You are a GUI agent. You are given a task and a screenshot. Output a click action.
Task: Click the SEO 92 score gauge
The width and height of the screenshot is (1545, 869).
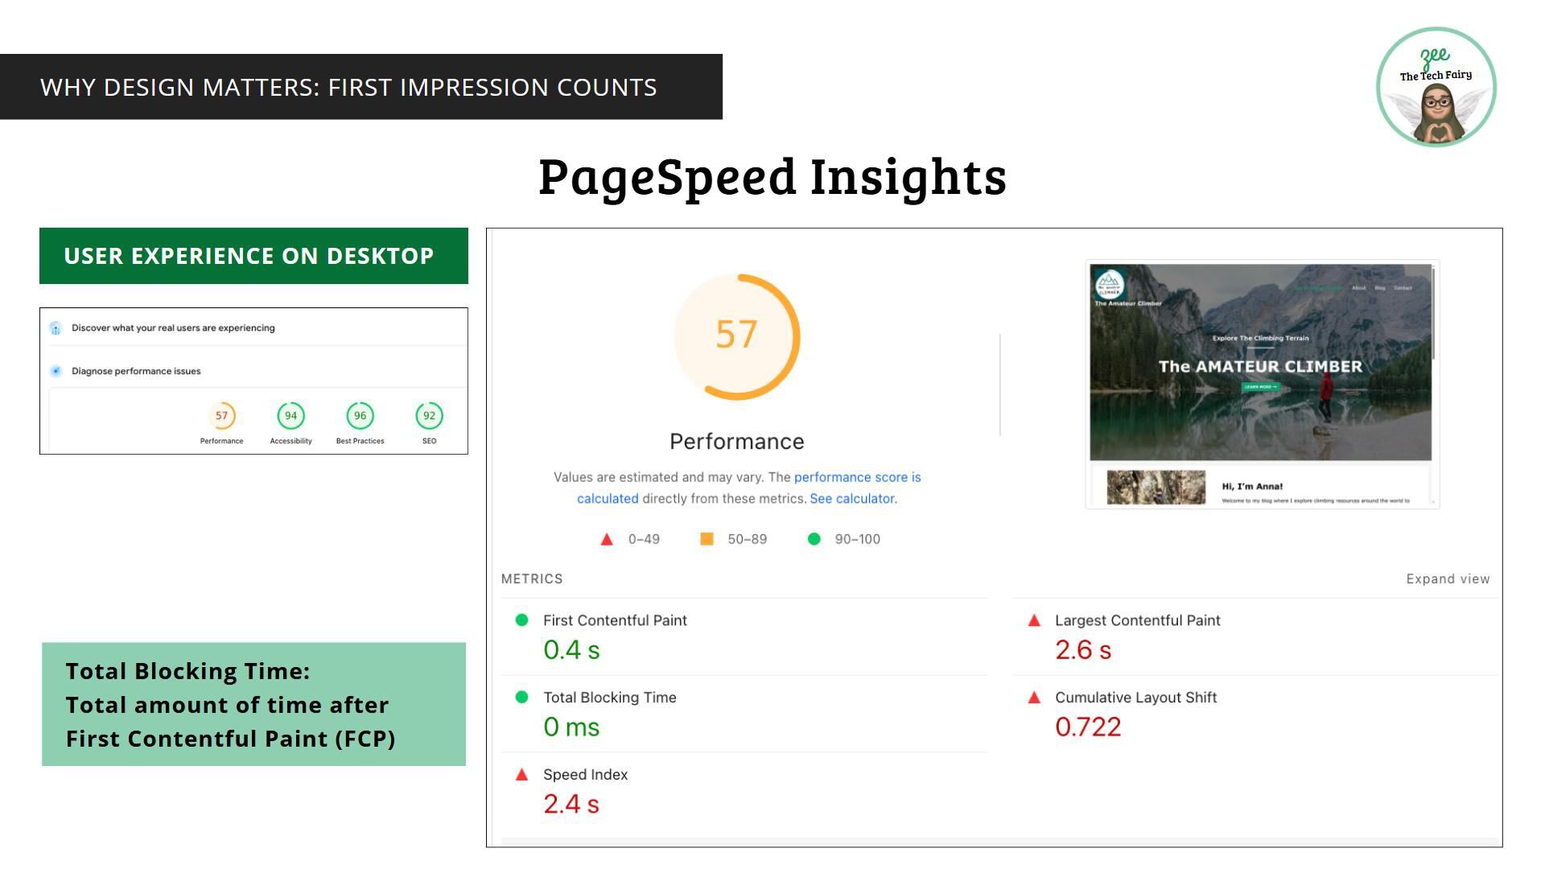[429, 416]
